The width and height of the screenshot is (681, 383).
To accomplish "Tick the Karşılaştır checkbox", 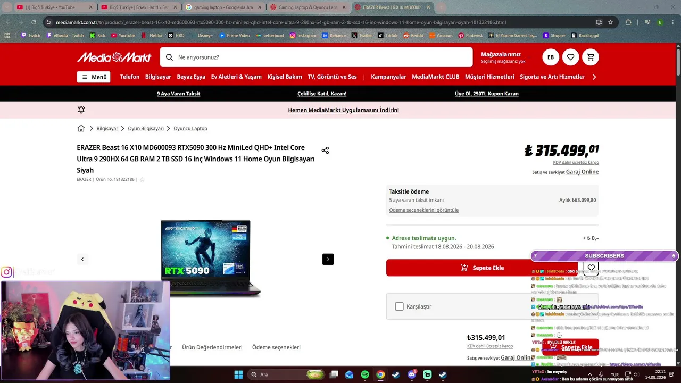I will click(x=400, y=306).
